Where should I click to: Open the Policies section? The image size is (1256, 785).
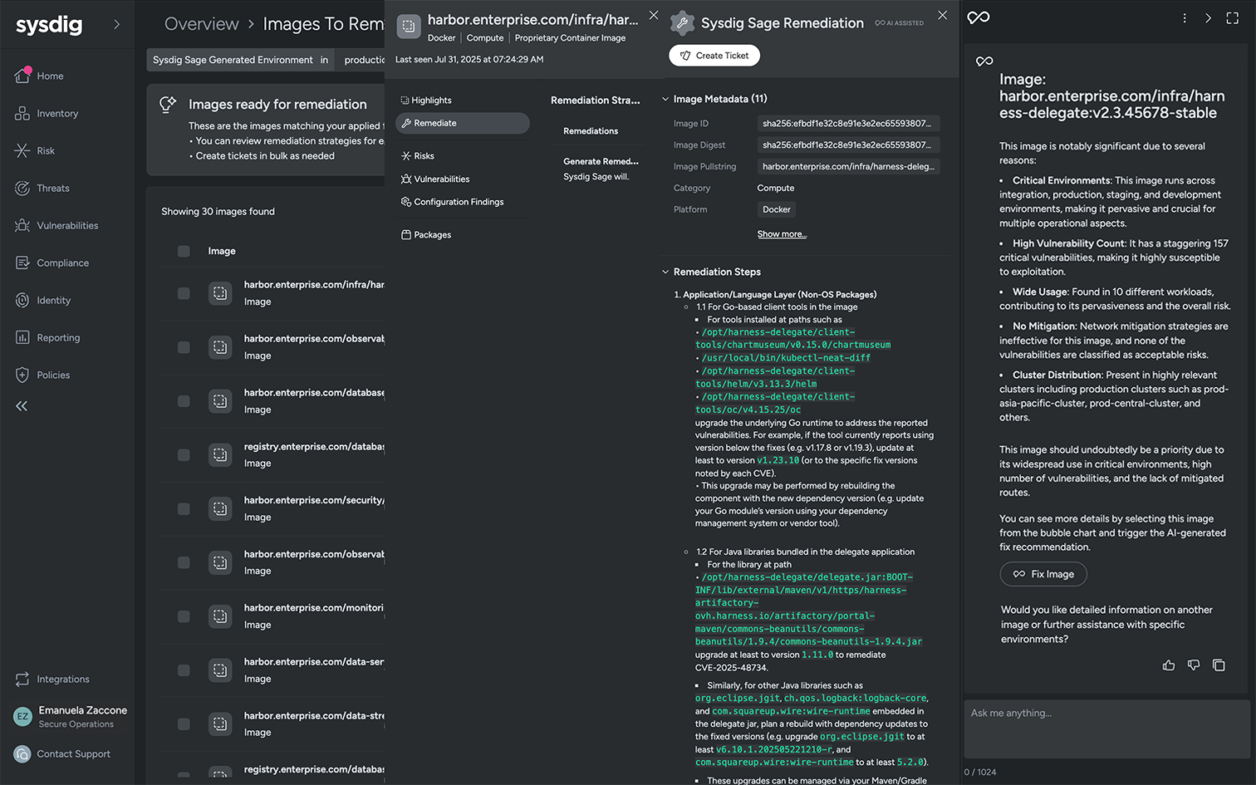[x=42, y=375]
